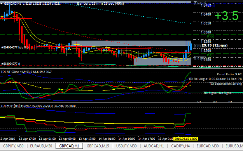
Task: Click the '13 Apr 17:00' time axis label
Action: [87, 139]
